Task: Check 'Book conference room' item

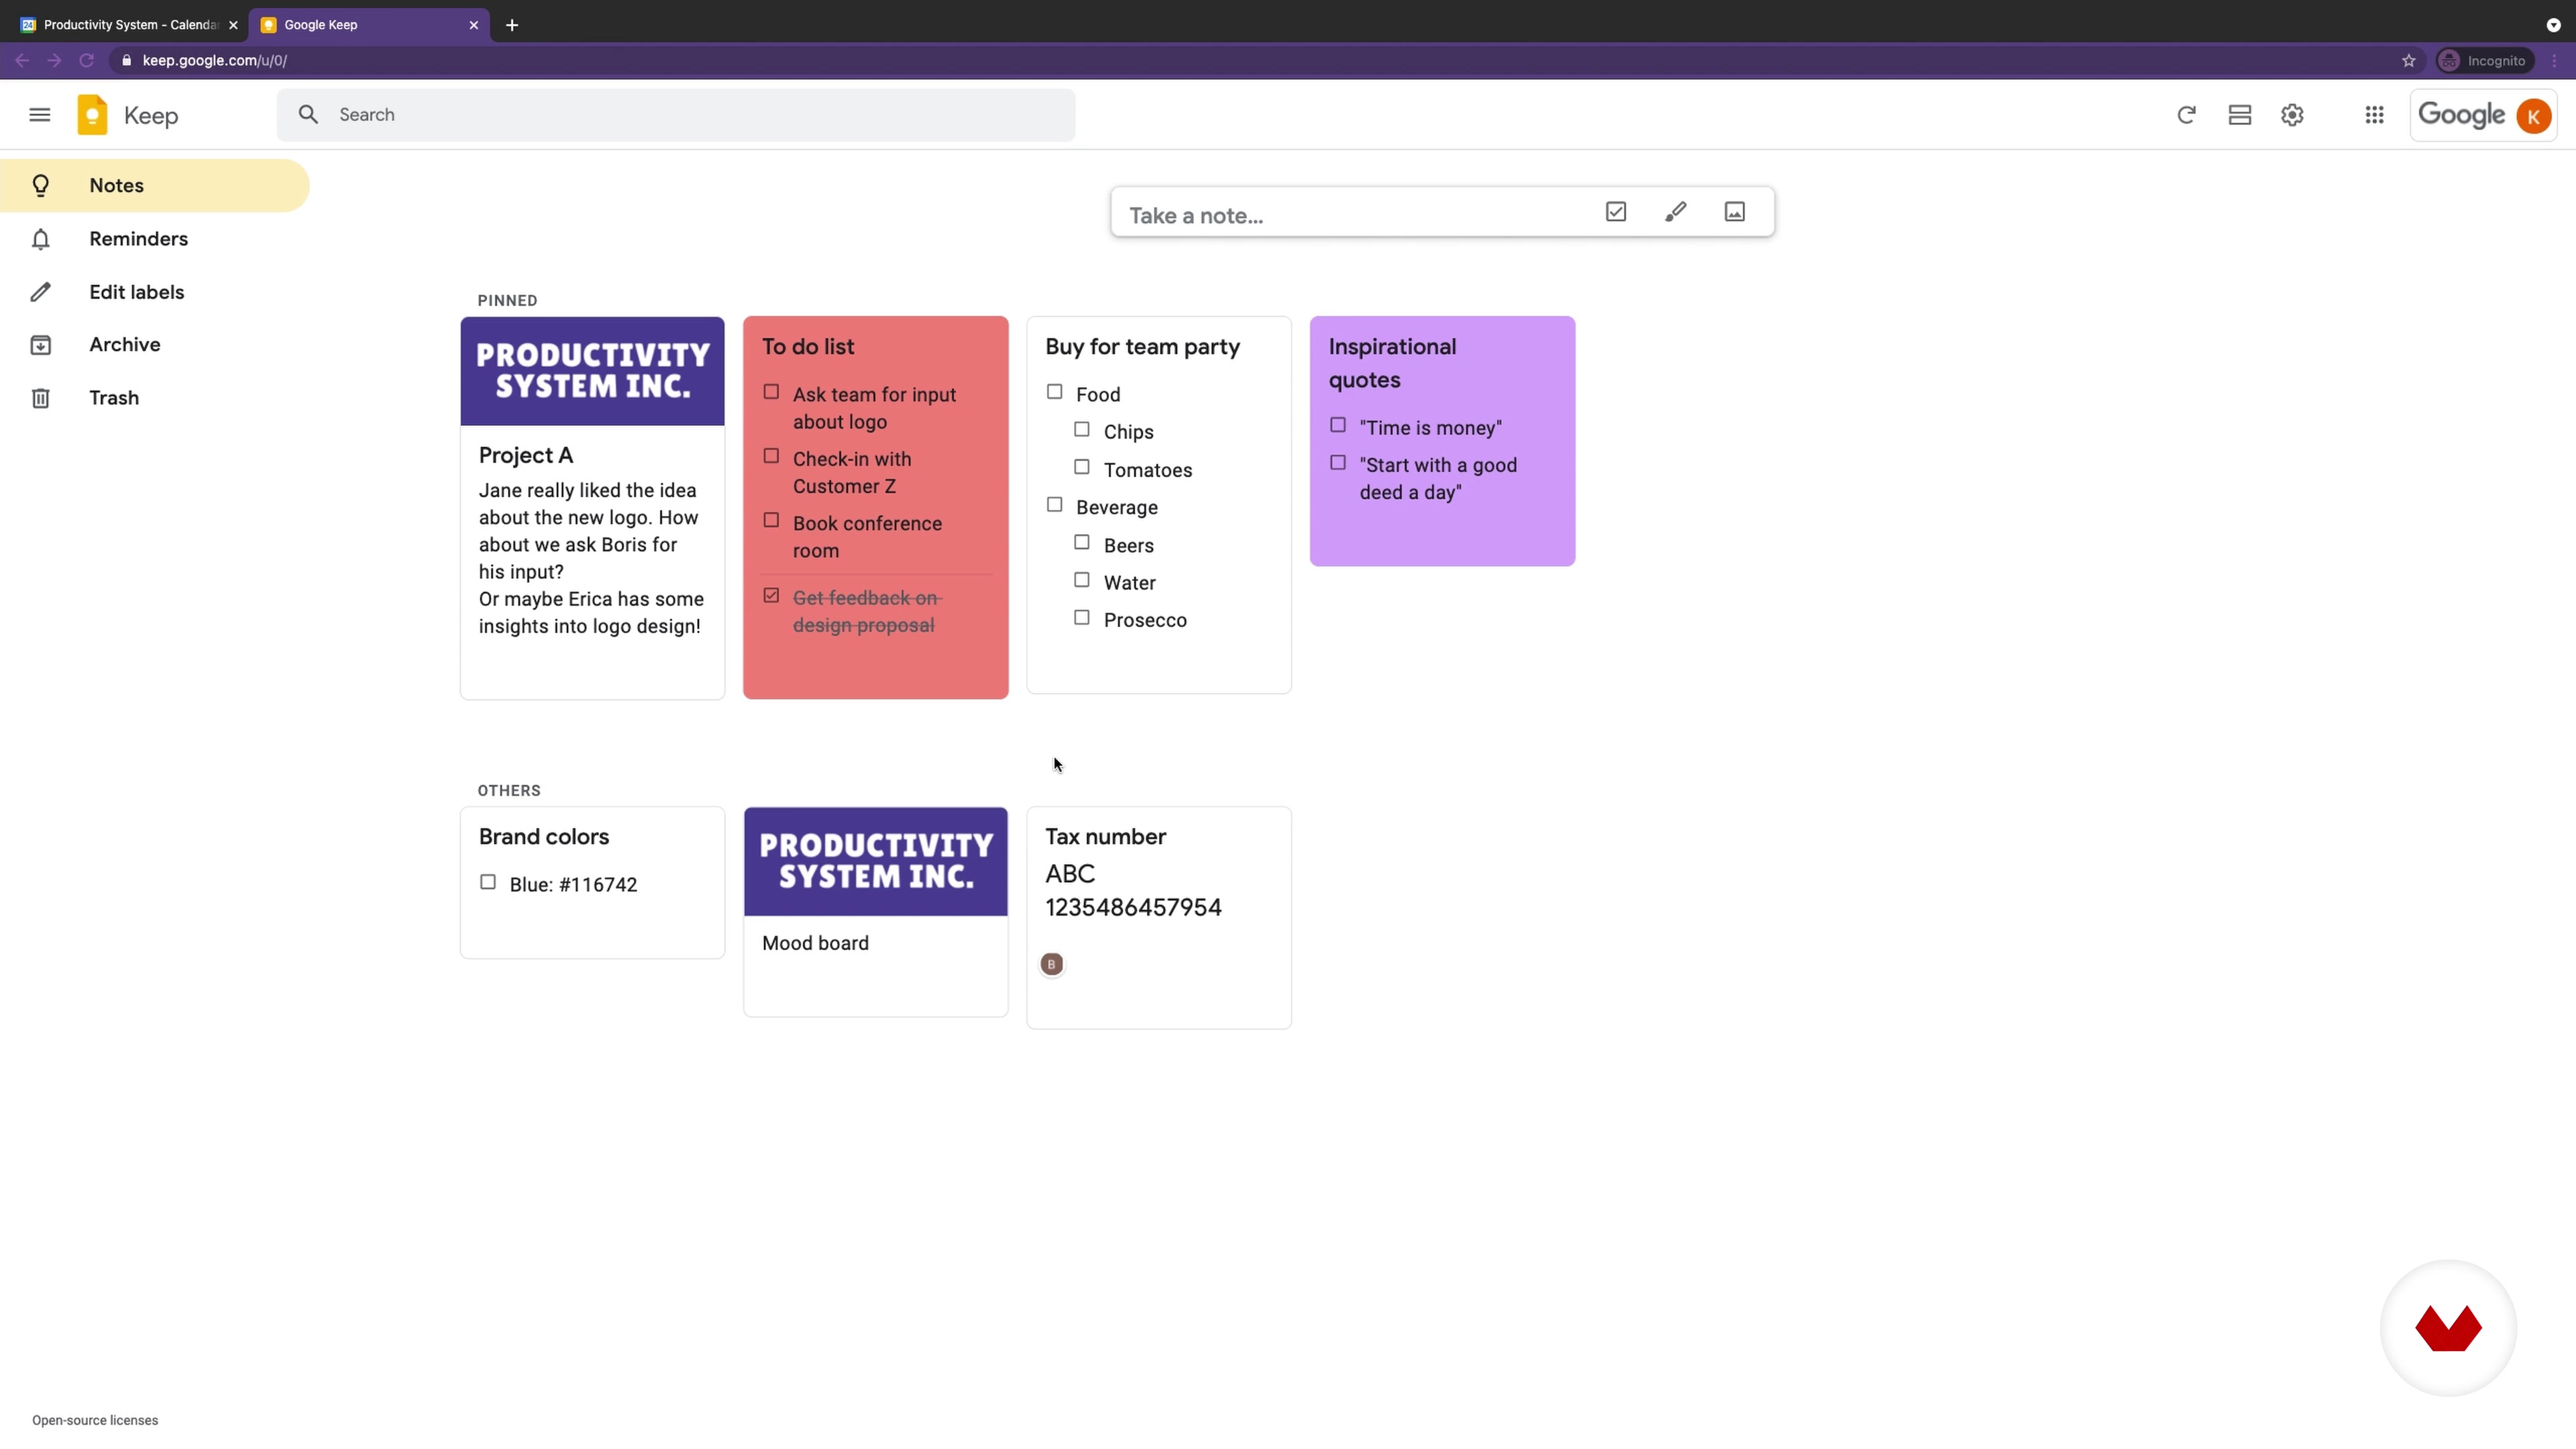Action: (x=771, y=520)
